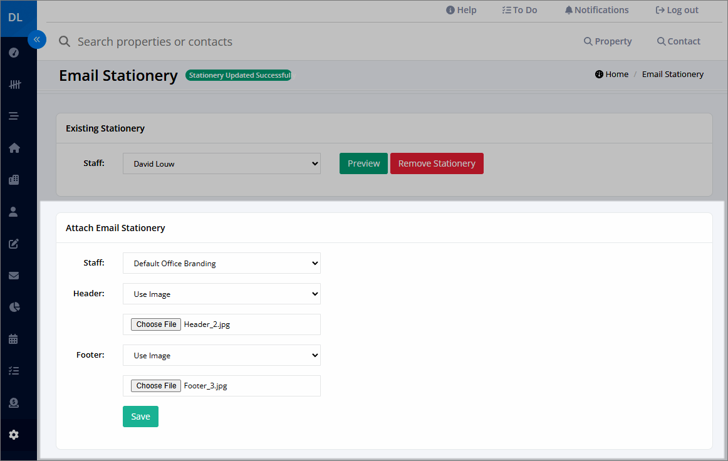Open the checklist tasks icon in sidebar

pyautogui.click(x=14, y=370)
